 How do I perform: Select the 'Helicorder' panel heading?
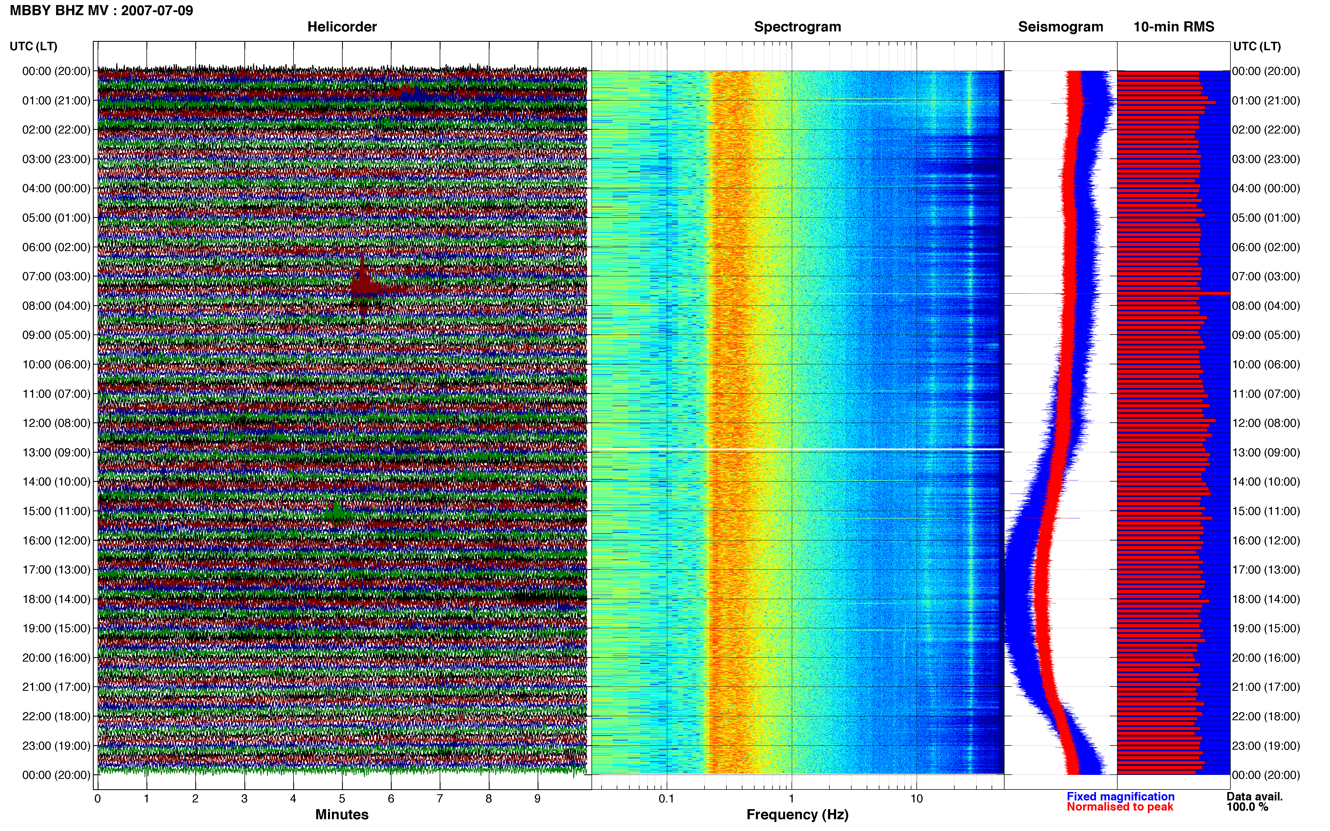tap(342, 27)
